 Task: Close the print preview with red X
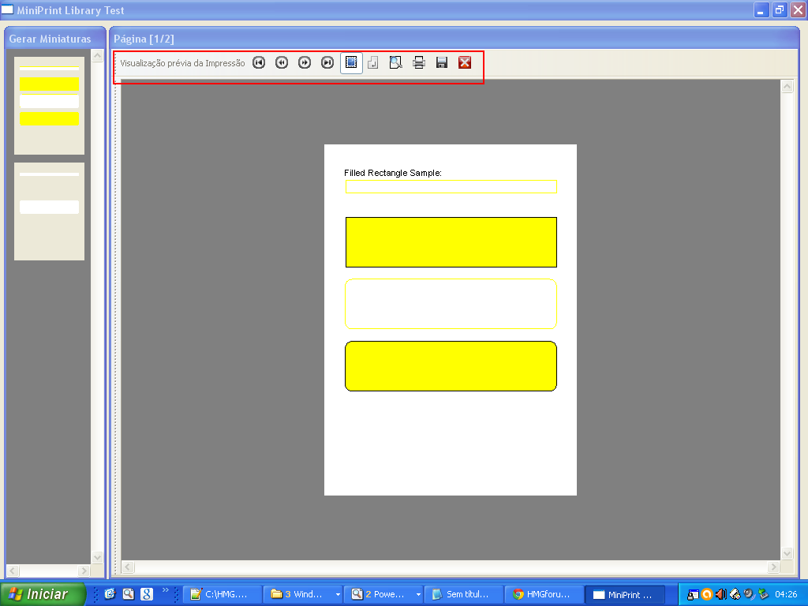point(464,62)
